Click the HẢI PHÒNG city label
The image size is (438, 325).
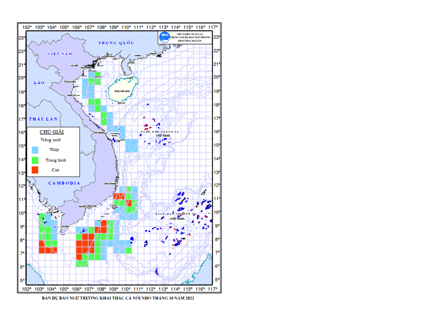coord(86,67)
